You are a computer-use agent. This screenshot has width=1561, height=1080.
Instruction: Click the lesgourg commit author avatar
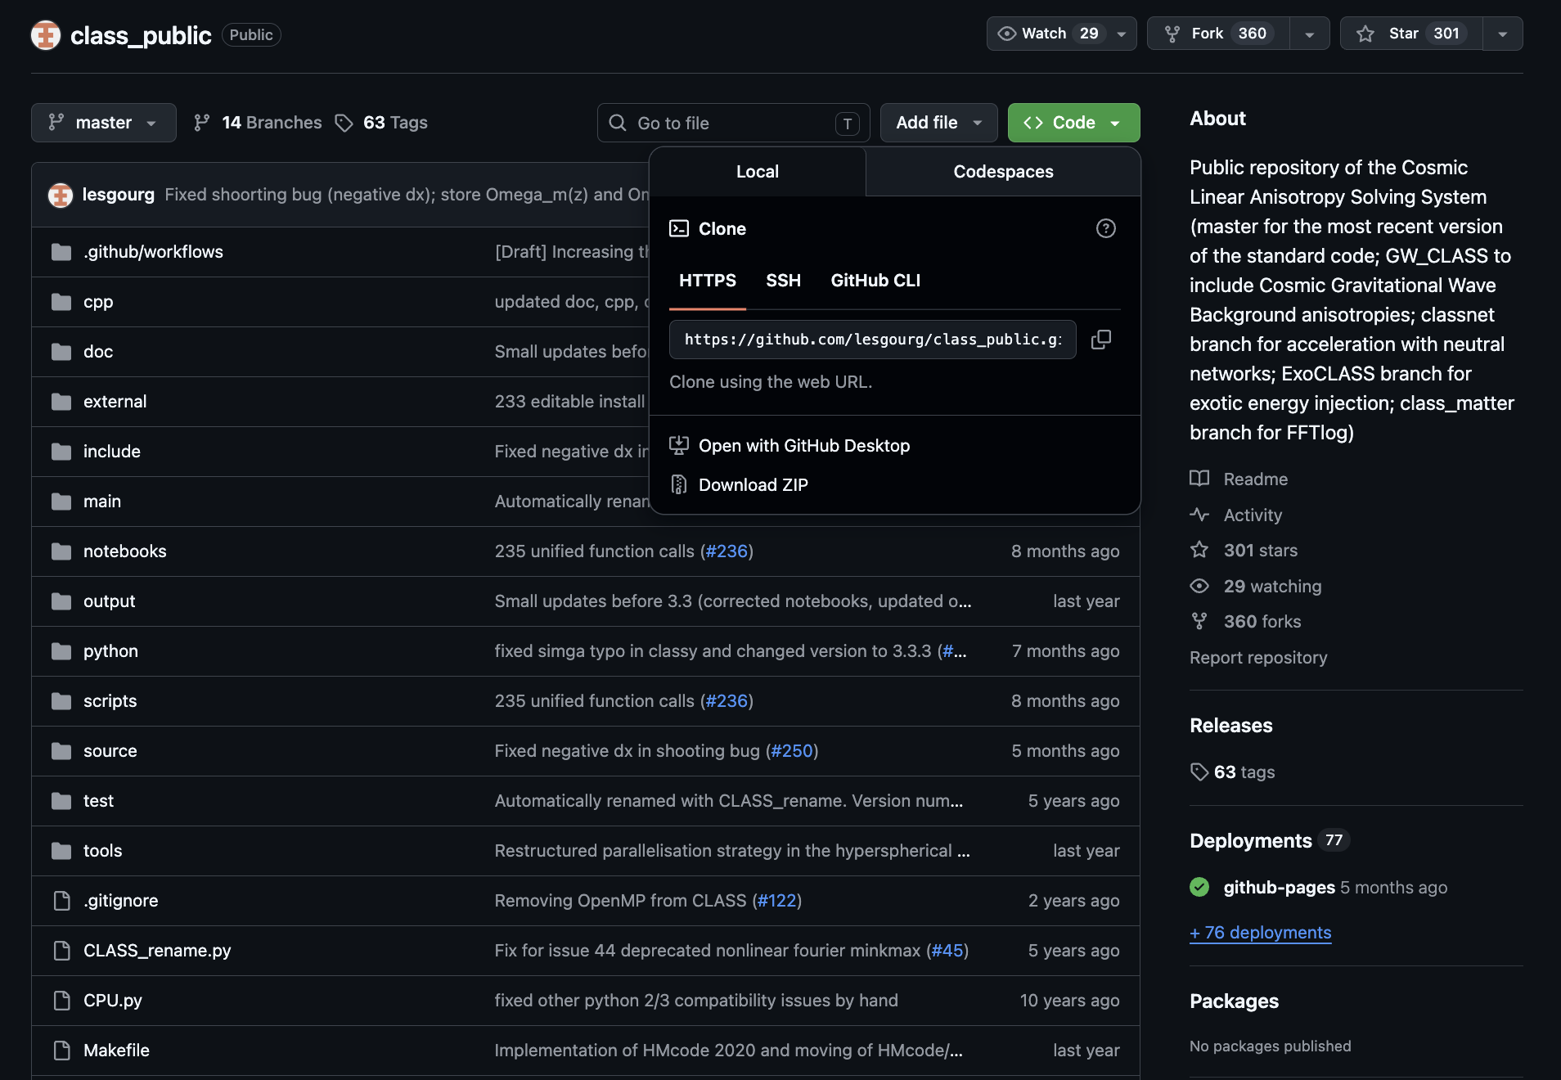pyautogui.click(x=61, y=195)
